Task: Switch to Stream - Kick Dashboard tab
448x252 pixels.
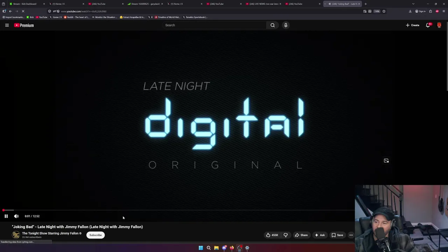Action: click(26, 4)
